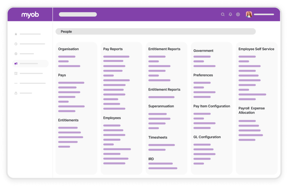Click the myob logo

pyautogui.click(x=30, y=14)
